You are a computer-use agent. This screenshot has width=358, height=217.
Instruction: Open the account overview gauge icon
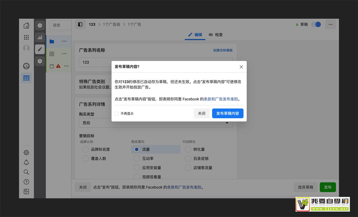click(26, 66)
